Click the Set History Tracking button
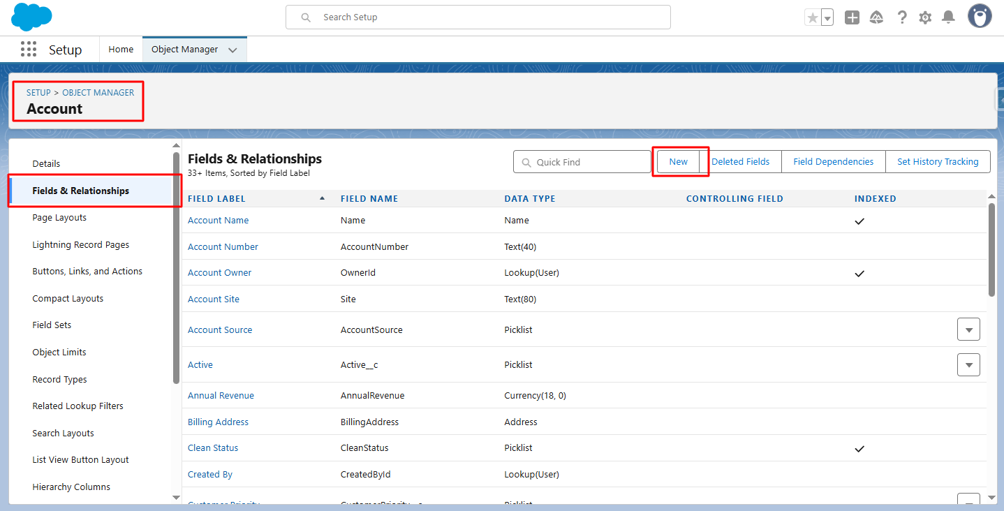Image resolution: width=1004 pixels, height=511 pixels. pos(938,162)
